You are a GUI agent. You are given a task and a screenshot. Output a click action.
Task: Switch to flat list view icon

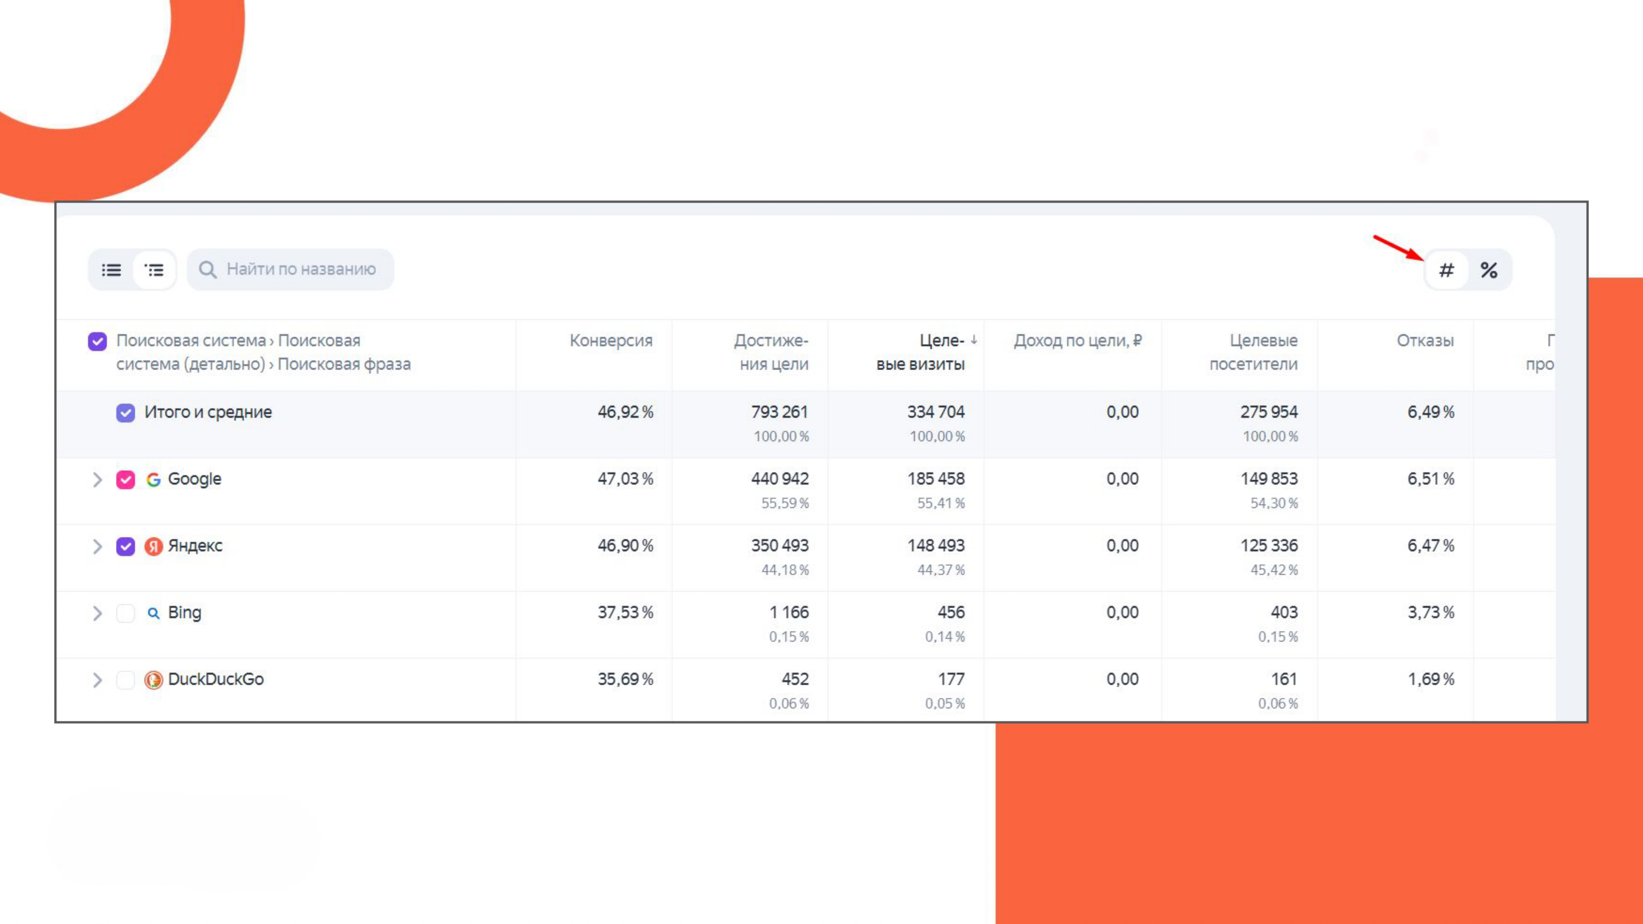point(111,270)
